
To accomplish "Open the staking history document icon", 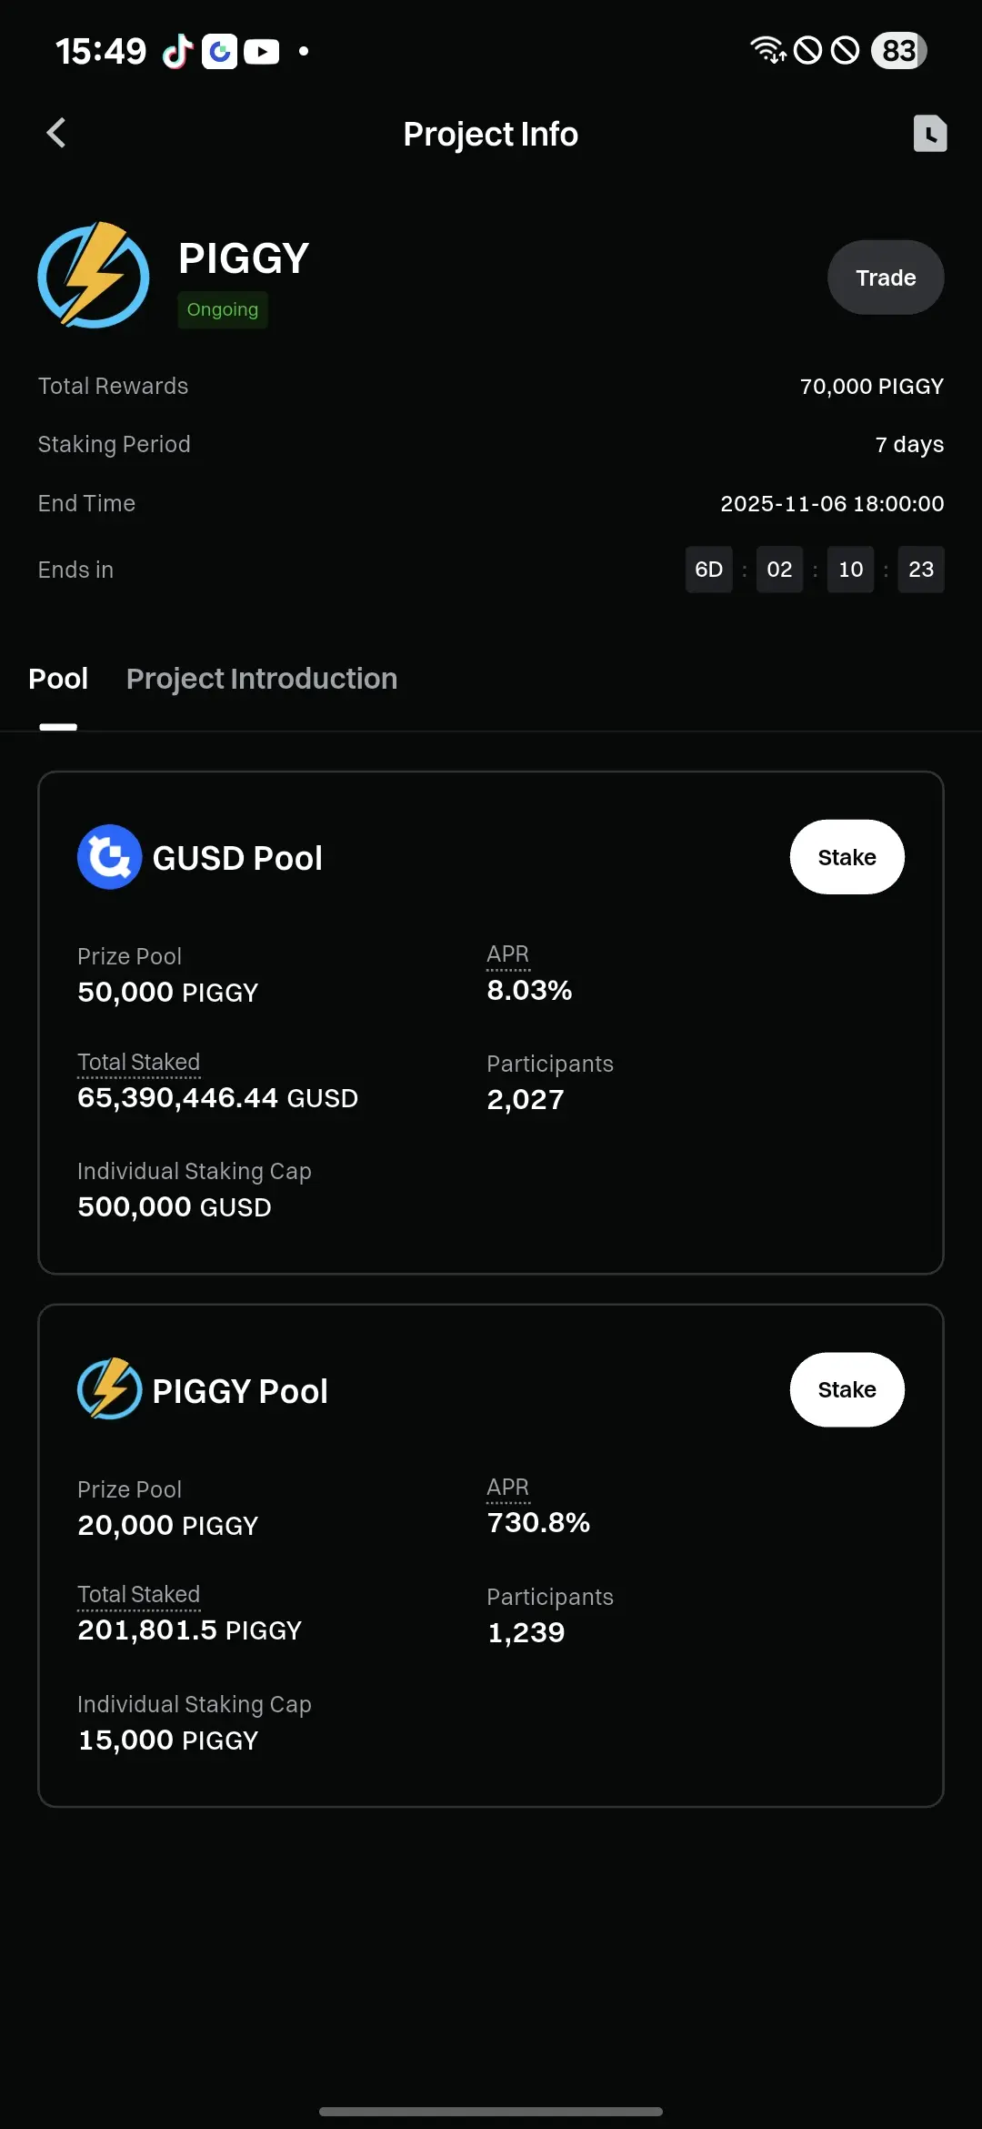I will (929, 134).
